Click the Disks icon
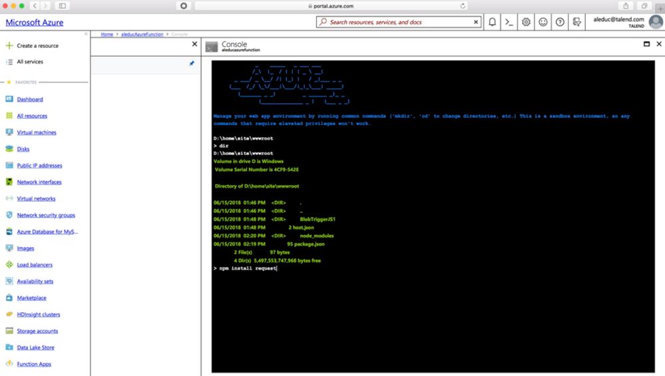Image resolution: width=665 pixels, height=376 pixels. [x=9, y=148]
